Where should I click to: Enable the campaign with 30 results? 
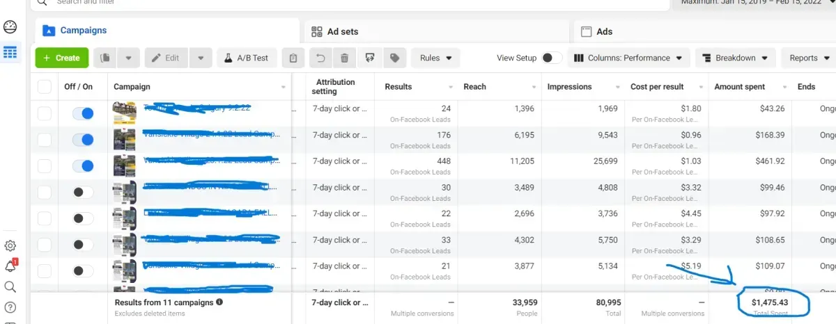pyautogui.click(x=83, y=192)
